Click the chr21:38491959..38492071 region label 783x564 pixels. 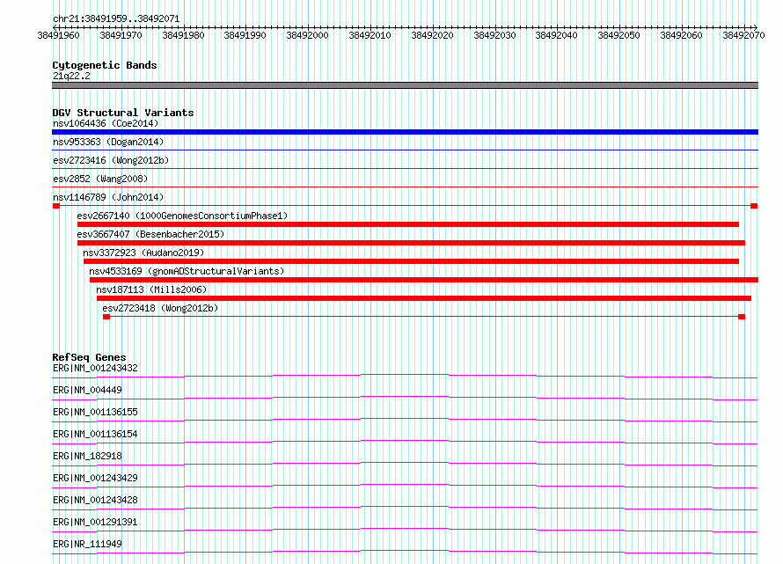click(116, 18)
